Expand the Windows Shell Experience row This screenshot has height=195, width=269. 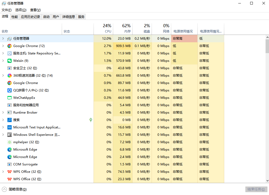click(3, 134)
